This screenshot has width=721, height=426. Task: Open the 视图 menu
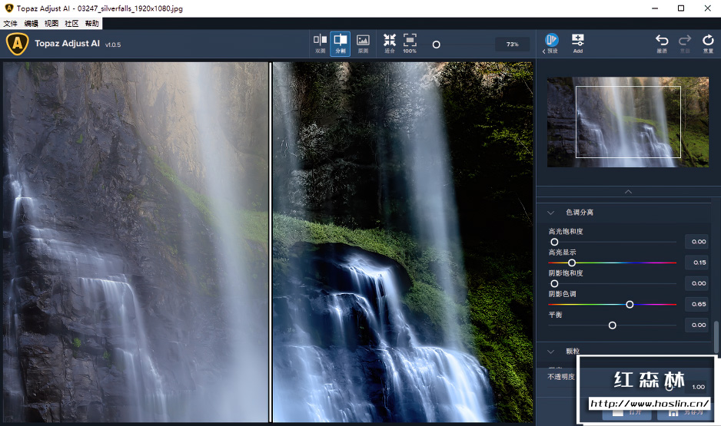pos(51,24)
